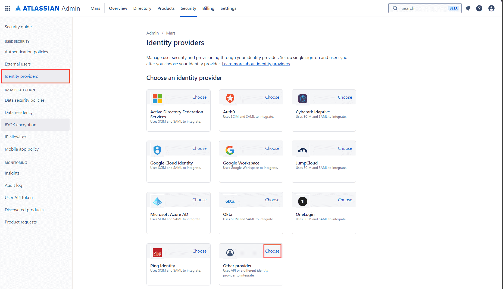Screen dimensions: 503x289
Task: Click the Okta provider logo
Action: pyautogui.click(x=230, y=201)
